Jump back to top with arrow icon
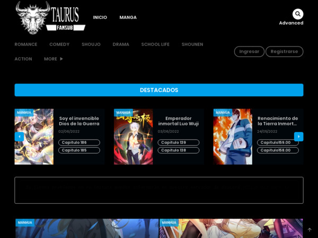 (x=310, y=230)
